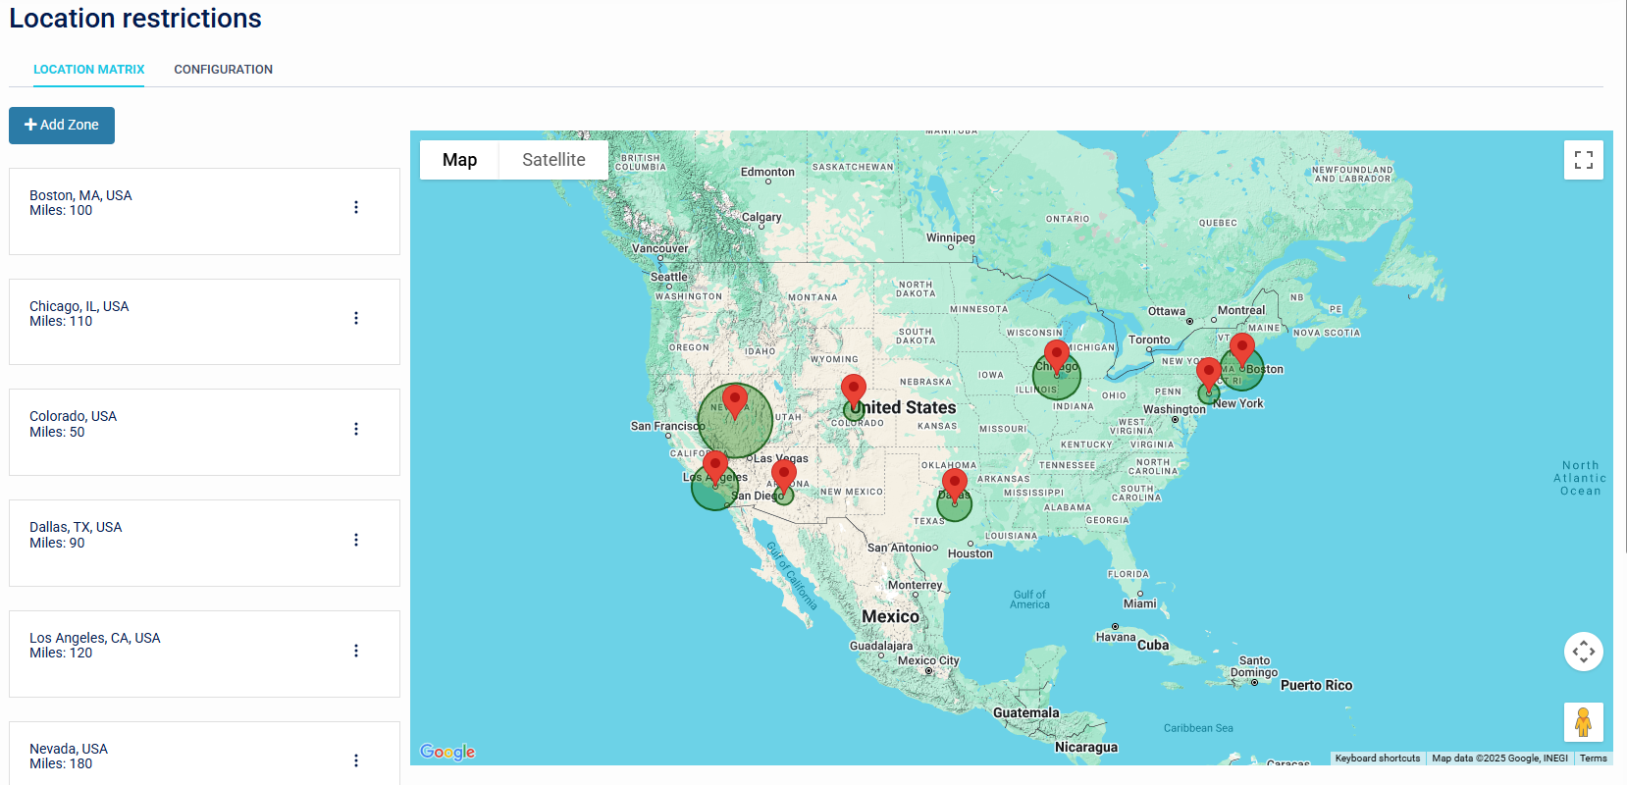Viewport: 1627px width, 785px height.
Task: Switch map to Satellite view
Action: click(553, 160)
